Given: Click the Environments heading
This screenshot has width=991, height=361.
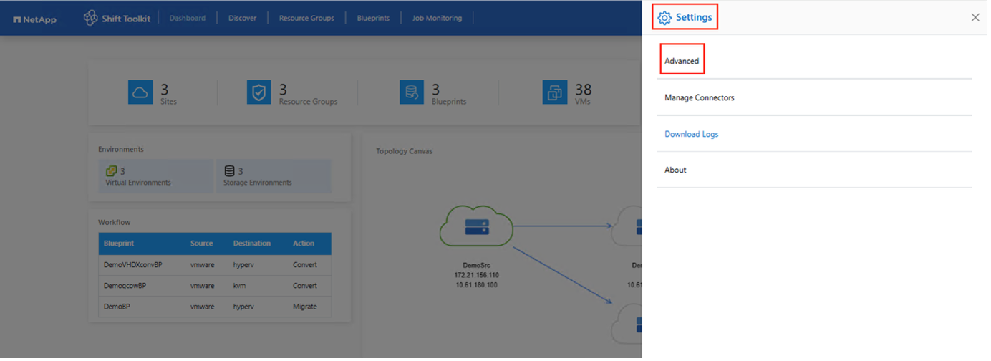Looking at the screenshot, I should click(x=121, y=150).
